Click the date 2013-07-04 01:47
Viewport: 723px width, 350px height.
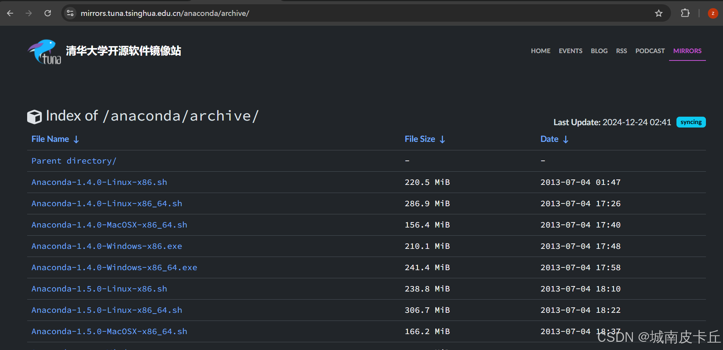[x=580, y=182]
